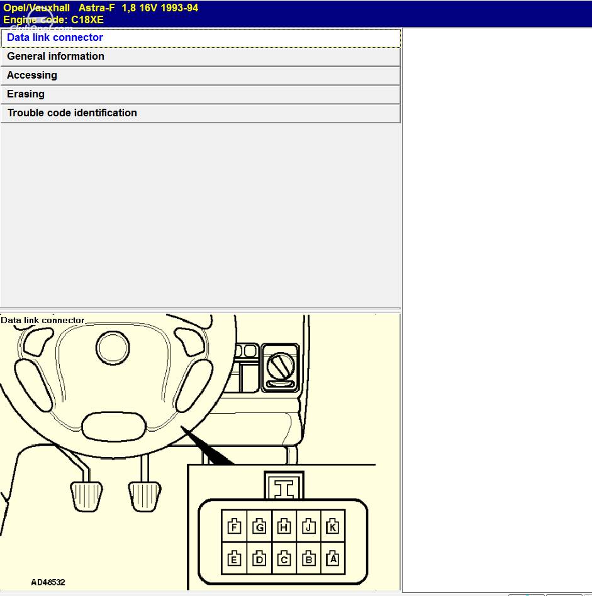This screenshot has width=592, height=596.
Task: Click the Opel/Vauxhall Astra-F title text
Action: [x=101, y=8]
